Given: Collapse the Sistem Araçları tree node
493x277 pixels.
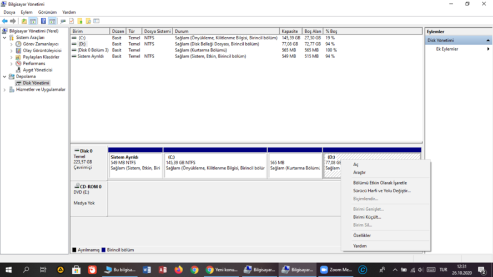Looking at the screenshot, I should coord(4,37).
